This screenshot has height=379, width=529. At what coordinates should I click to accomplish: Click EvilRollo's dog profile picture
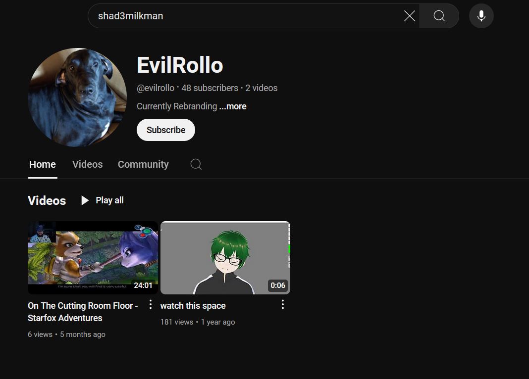(x=77, y=97)
